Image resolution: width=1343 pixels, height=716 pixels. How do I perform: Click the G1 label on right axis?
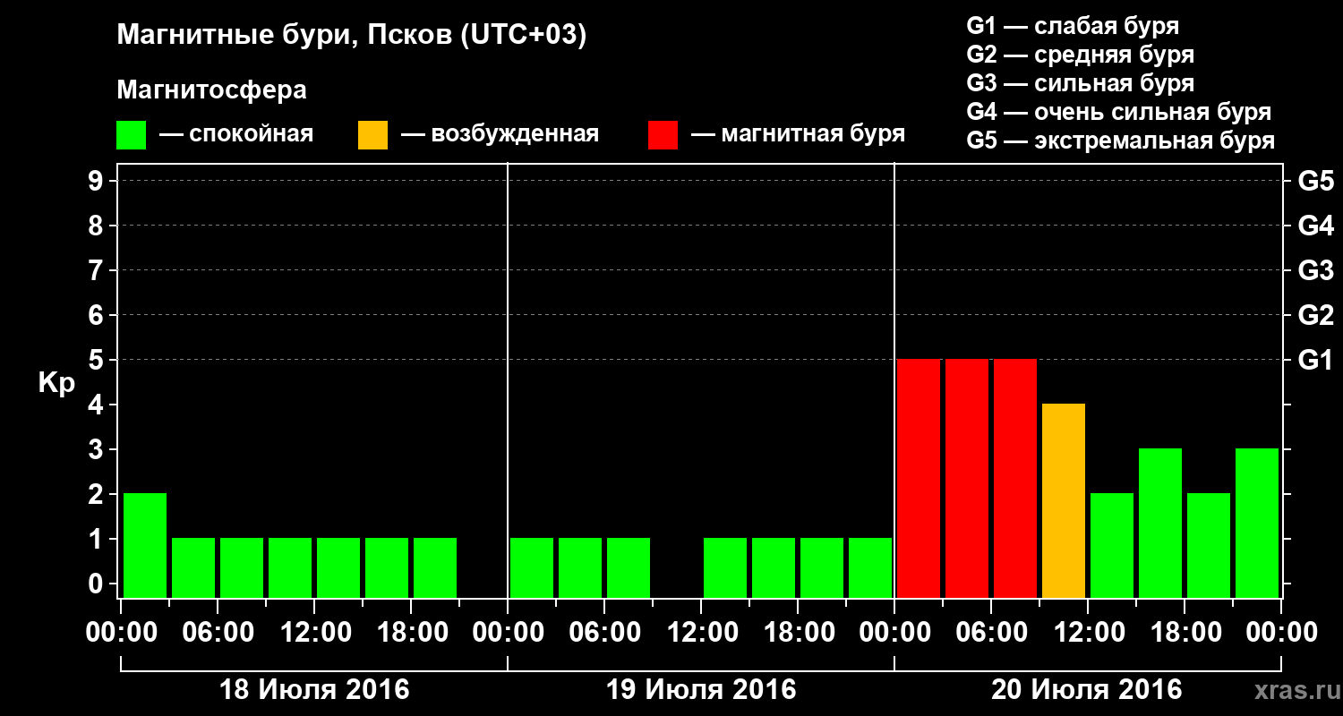pos(1315,360)
